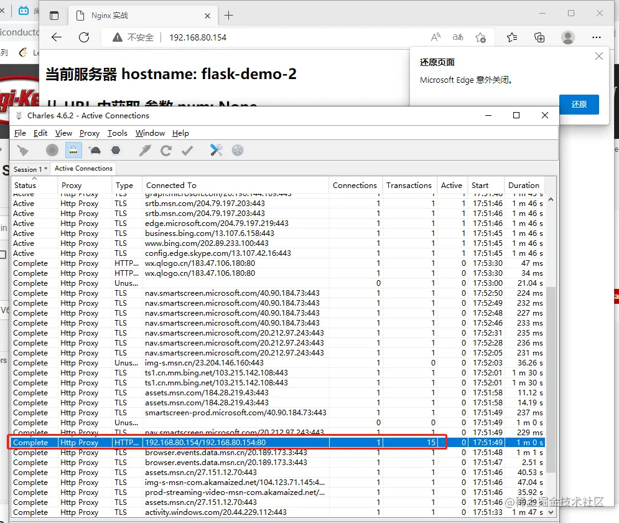619x523 pixels.
Task: Select the smartscreen-prod.microsoft.com row
Action: click(x=278, y=412)
